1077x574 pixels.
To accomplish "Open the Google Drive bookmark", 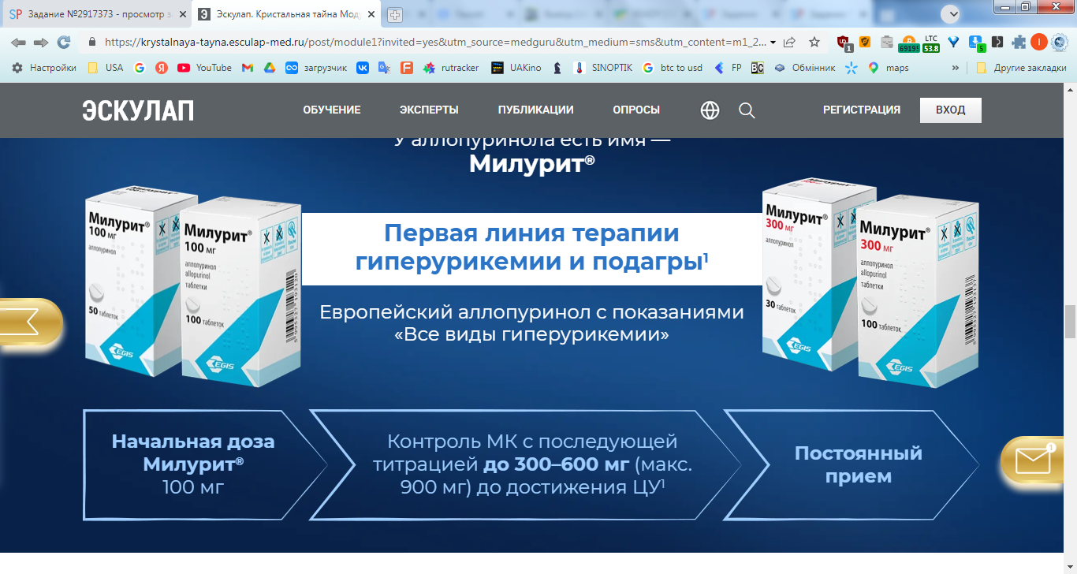I will click(x=269, y=68).
